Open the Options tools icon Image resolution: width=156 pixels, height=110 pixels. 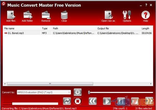127,15
